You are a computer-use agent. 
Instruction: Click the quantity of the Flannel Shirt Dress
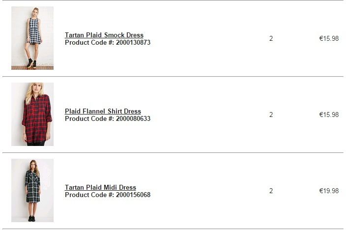click(271, 115)
